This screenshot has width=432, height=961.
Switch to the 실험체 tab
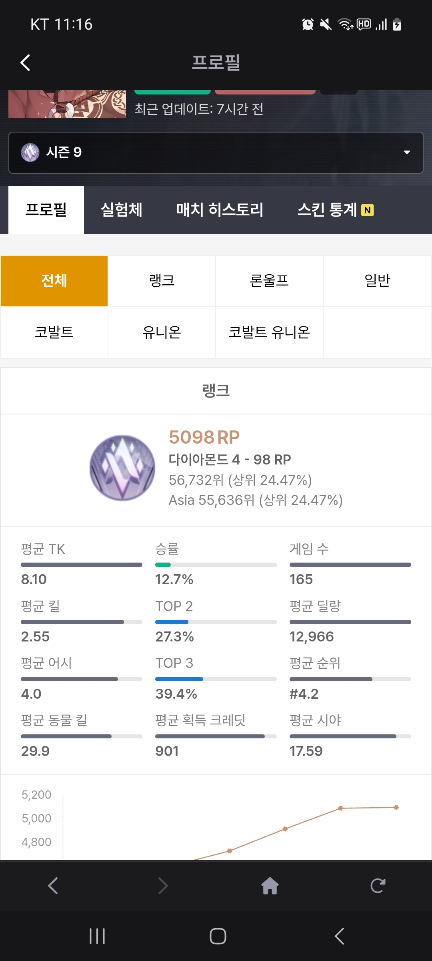[122, 210]
